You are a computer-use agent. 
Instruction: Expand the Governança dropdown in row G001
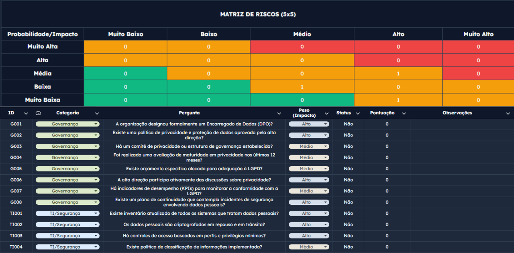pos(96,124)
